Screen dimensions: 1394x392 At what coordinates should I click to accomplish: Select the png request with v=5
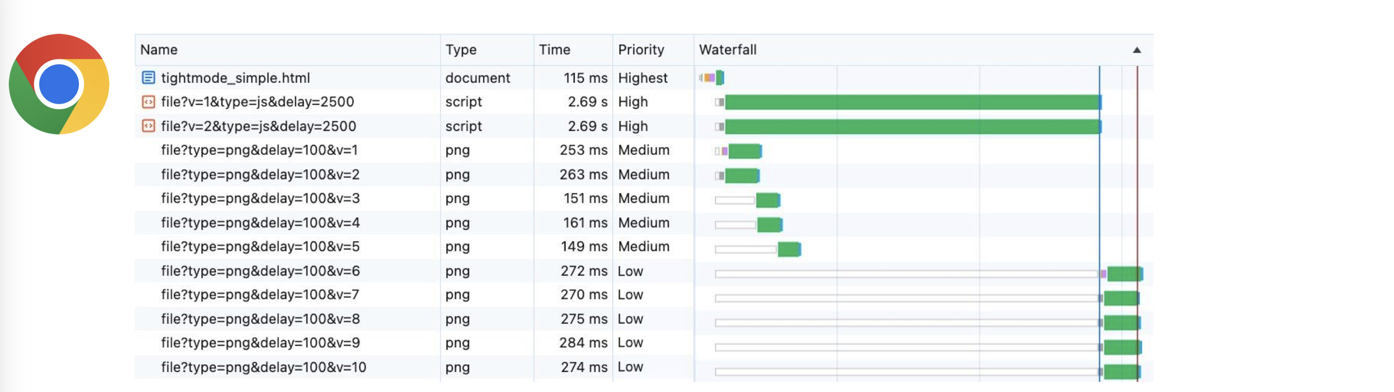coord(260,247)
